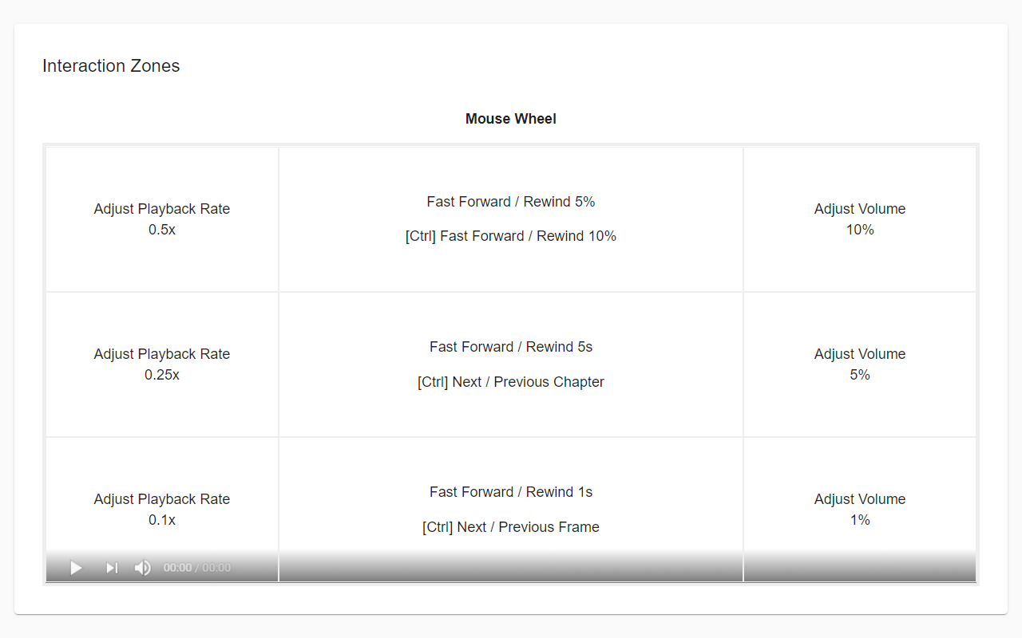Mute using the volume speaker icon

coord(142,568)
